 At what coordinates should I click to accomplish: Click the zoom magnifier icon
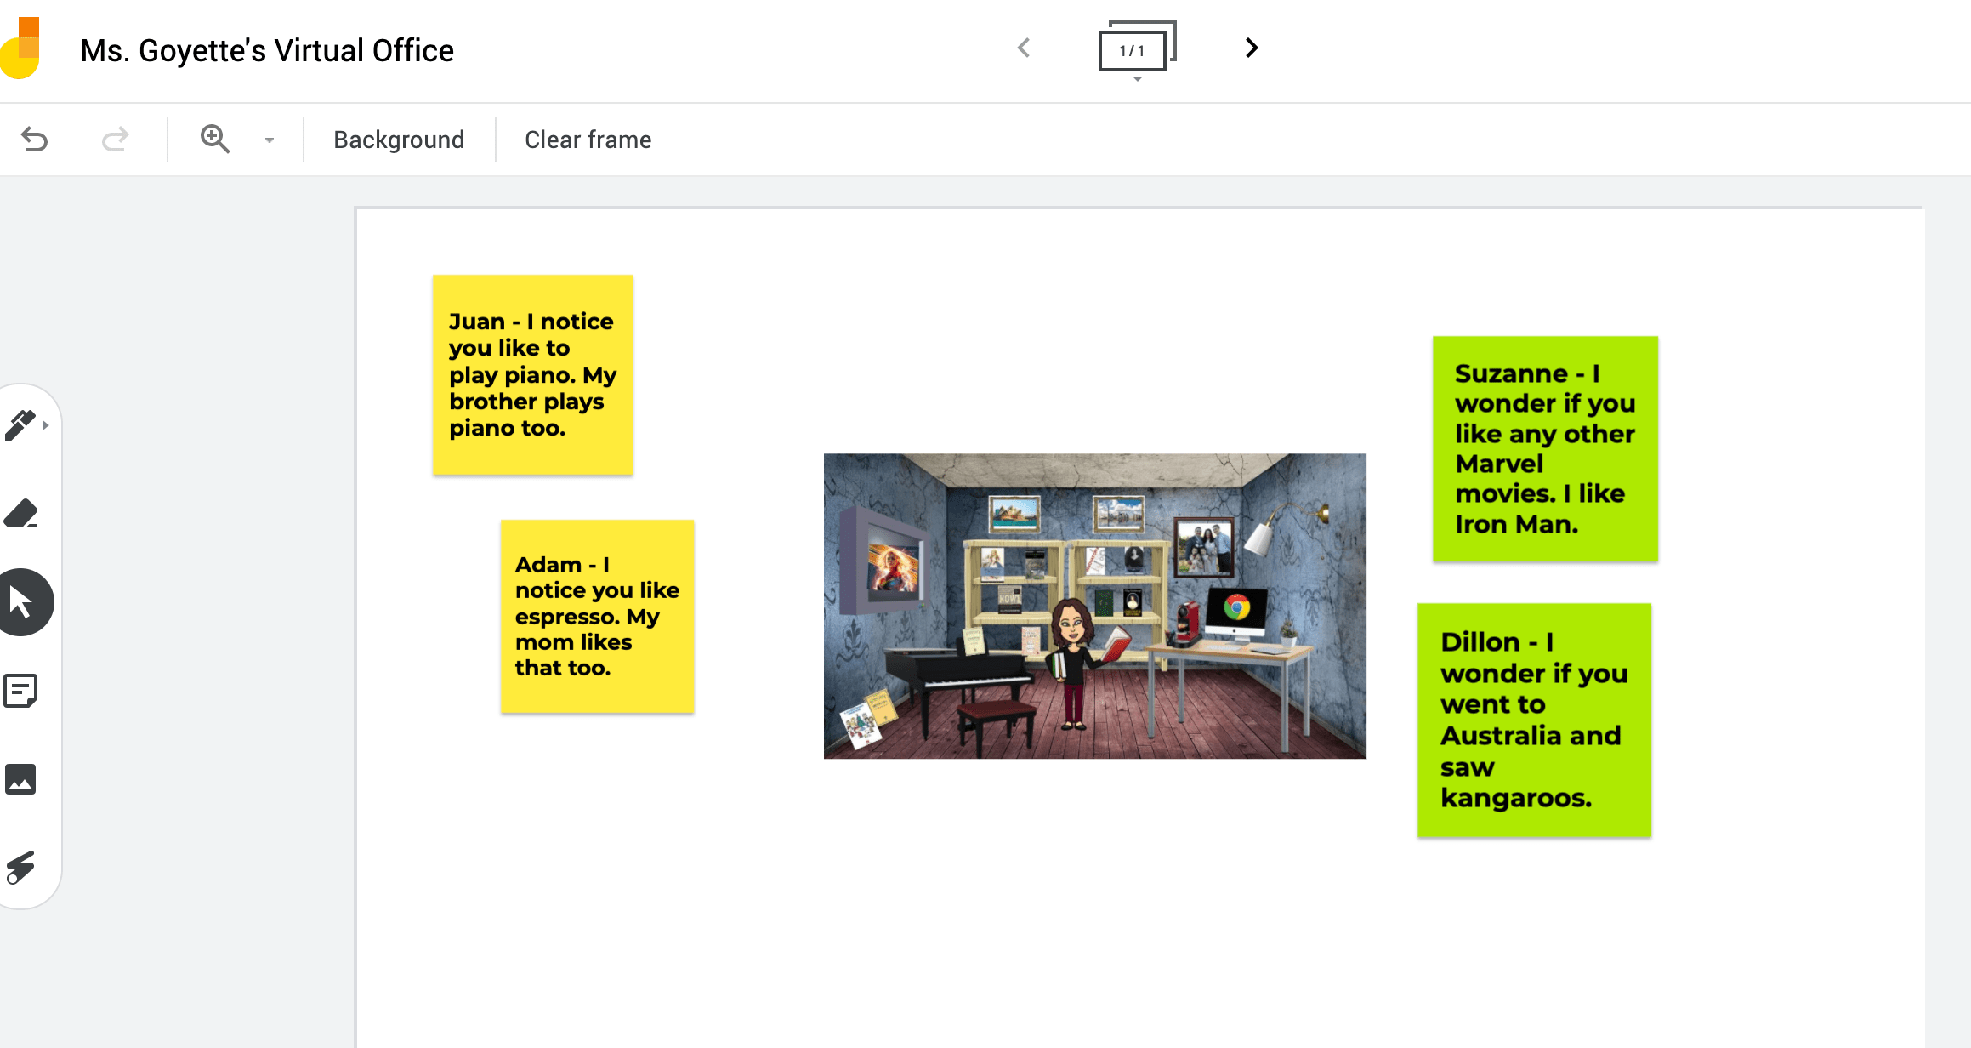click(214, 139)
